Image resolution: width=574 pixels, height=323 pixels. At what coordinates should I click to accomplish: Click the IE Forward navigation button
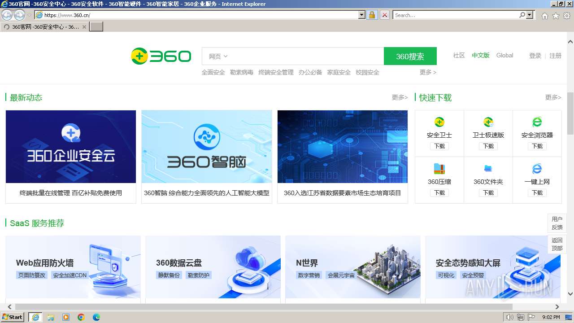(x=19, y=15)
